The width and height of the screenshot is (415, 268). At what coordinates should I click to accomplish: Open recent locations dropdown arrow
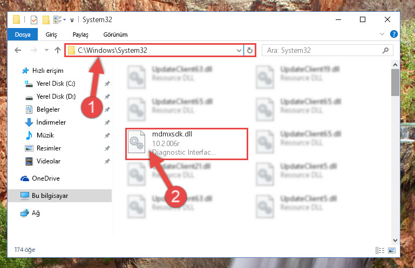click(x=46, y=50)
